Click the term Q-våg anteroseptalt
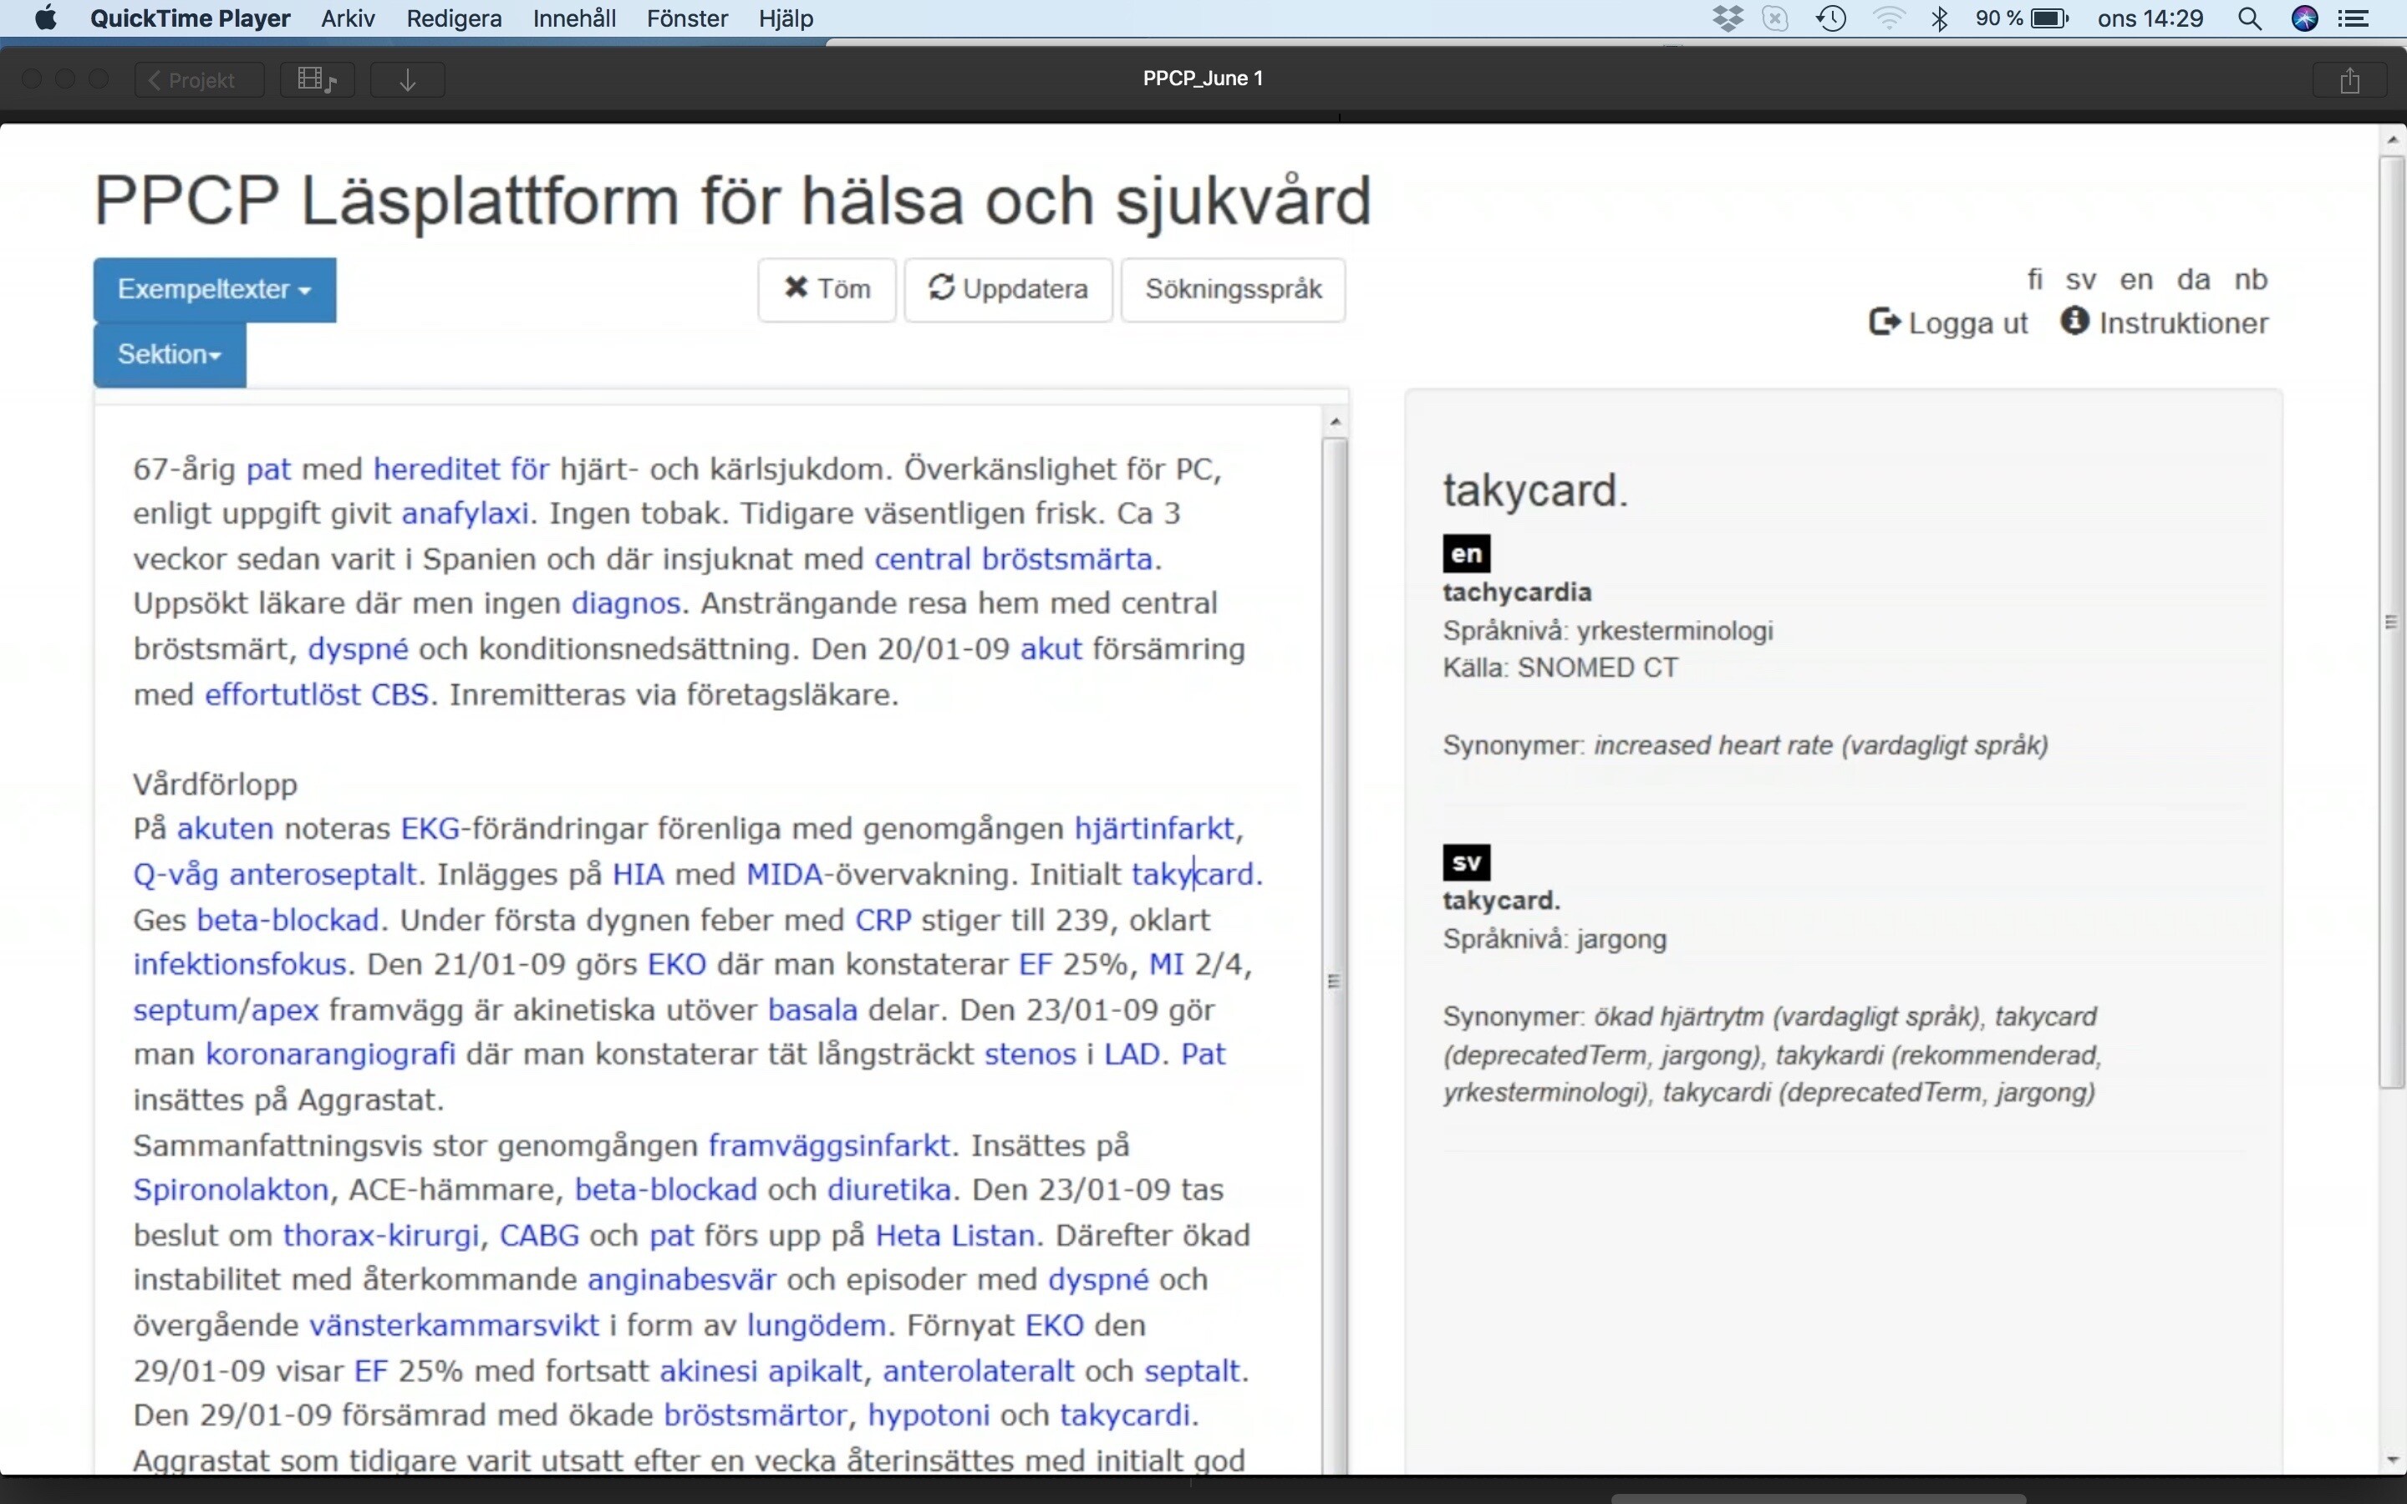 coord(274,874)
